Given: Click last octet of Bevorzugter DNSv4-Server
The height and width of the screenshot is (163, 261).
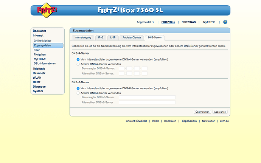Looking at the screenshot, I should tap(144, 68).
